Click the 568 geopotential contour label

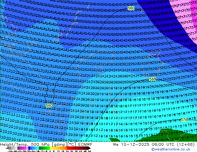point(153,79)
